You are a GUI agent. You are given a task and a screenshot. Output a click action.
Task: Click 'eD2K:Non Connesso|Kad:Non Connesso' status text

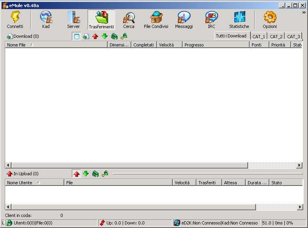[x=219, y=223]
